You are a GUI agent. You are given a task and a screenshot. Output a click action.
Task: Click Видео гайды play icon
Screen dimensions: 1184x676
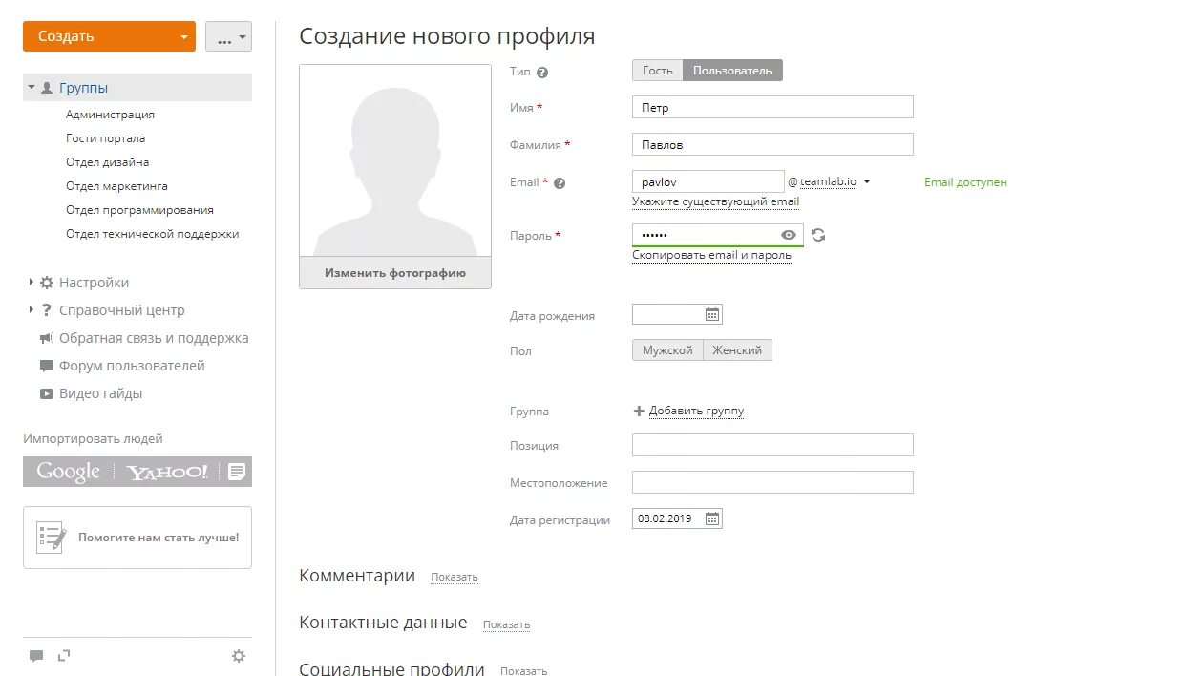[x=47, y=393]
